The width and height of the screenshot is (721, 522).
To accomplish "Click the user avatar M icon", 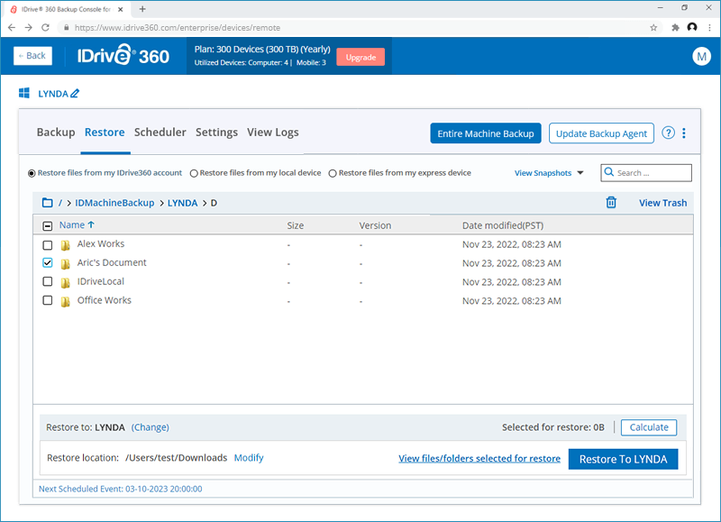I will tap(701, 56).
